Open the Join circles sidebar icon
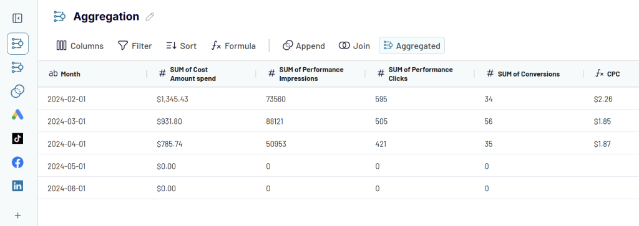This screenshot has height=226, width=639. tap(17, 91)
